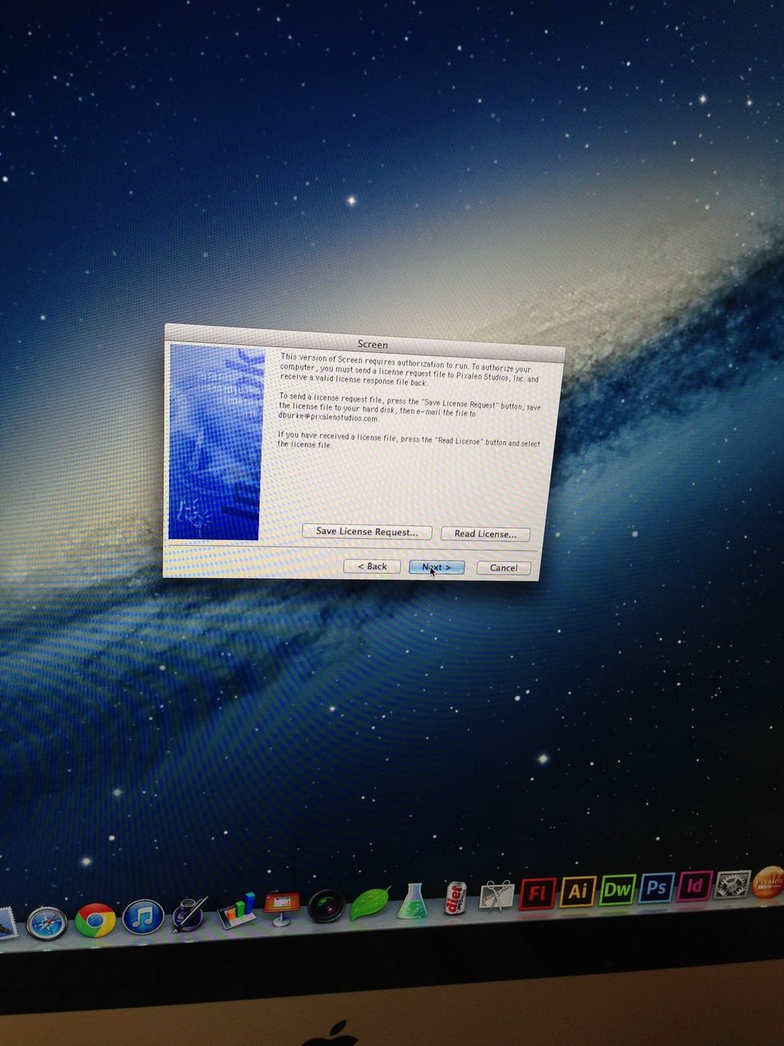Open the green leaf app icon
784x1046 pixels.
(x=370, y=903)
